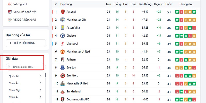This screenshot has width=206, height=103.
Task: Open the Liverpool crest icon
Action: tap(63, 44)
